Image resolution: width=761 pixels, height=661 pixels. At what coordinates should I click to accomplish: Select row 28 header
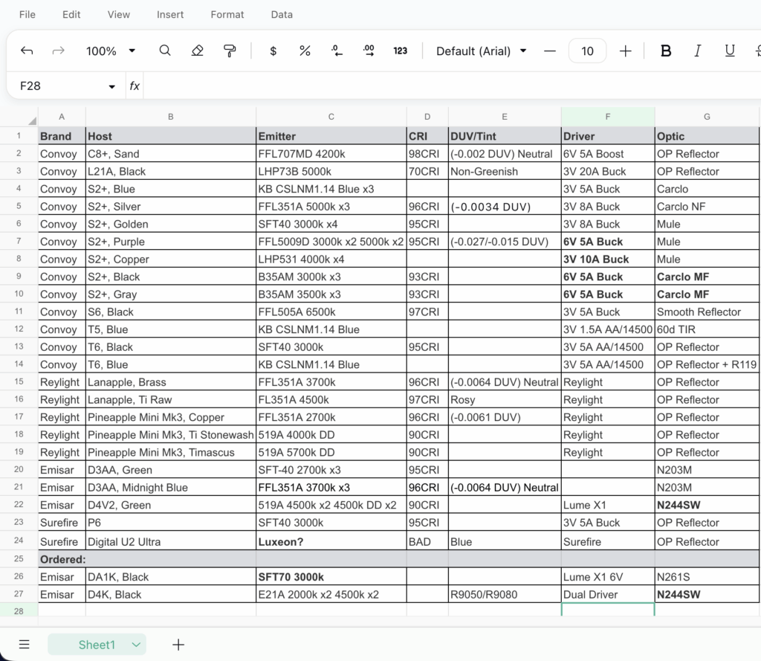pyautogui.click(x=19, y=610)
